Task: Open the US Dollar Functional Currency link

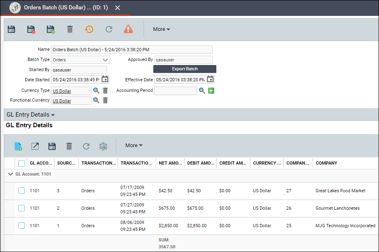Action: click(62, 101)
